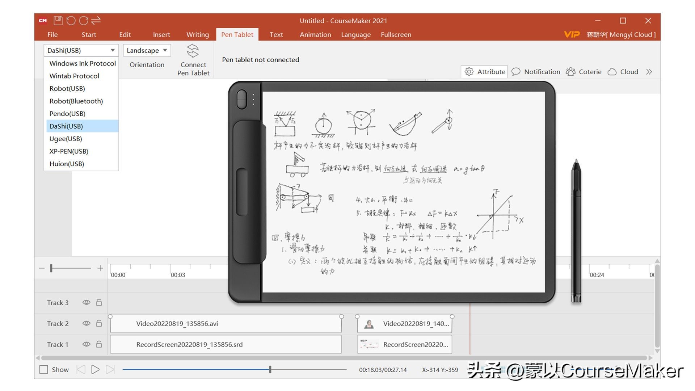695x391 pixels.
Task: Open the Landscape orientation dropdown
Action: click(146, 50)
